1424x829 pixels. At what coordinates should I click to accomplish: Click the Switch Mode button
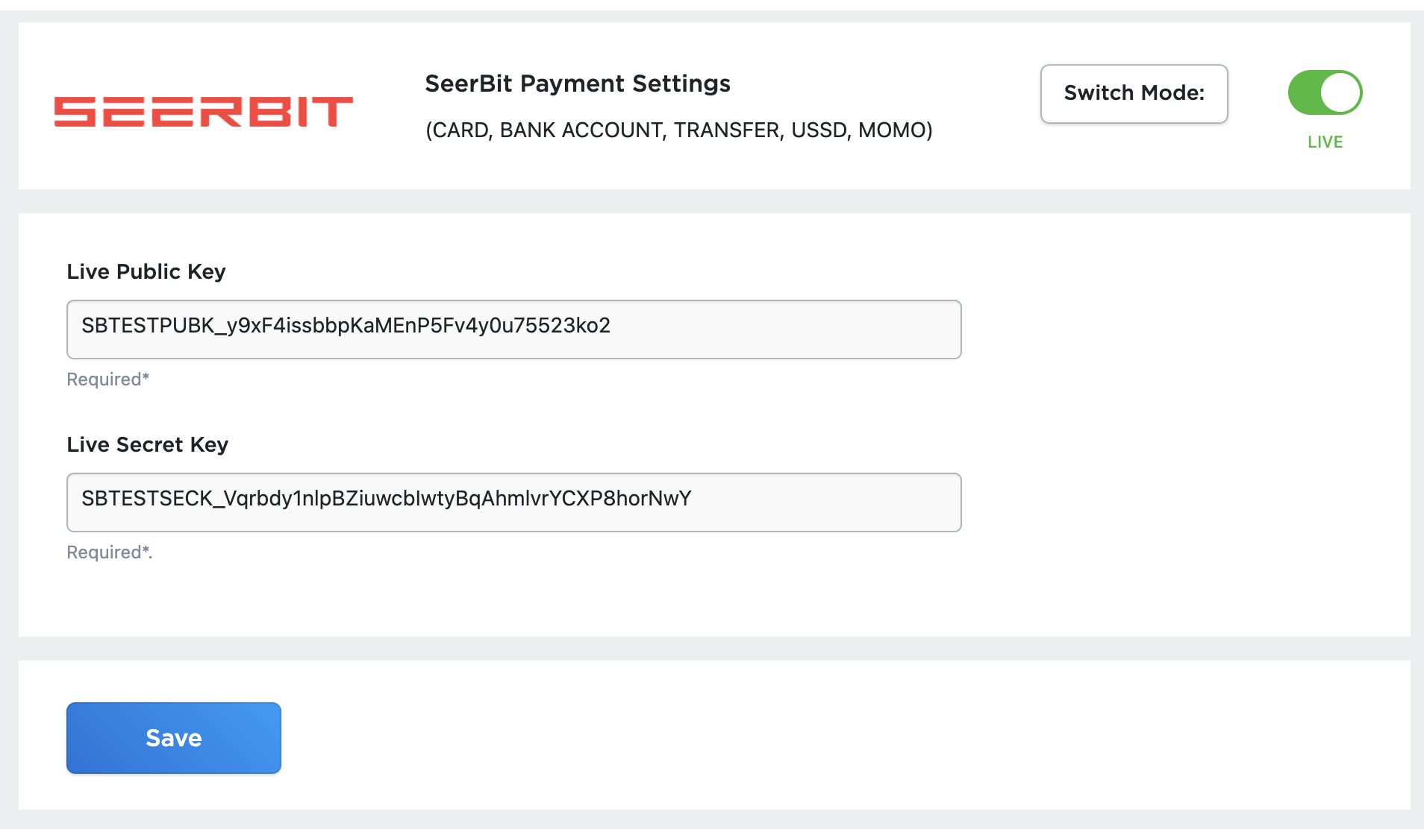point(1134,94)
